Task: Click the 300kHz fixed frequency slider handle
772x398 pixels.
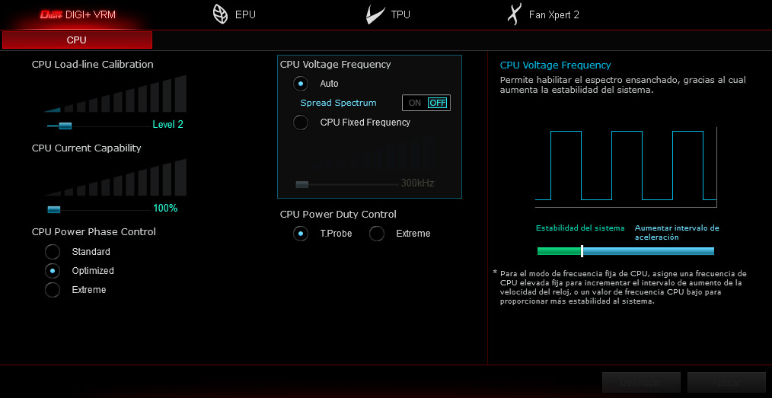Action: click(x=302, y=184)
